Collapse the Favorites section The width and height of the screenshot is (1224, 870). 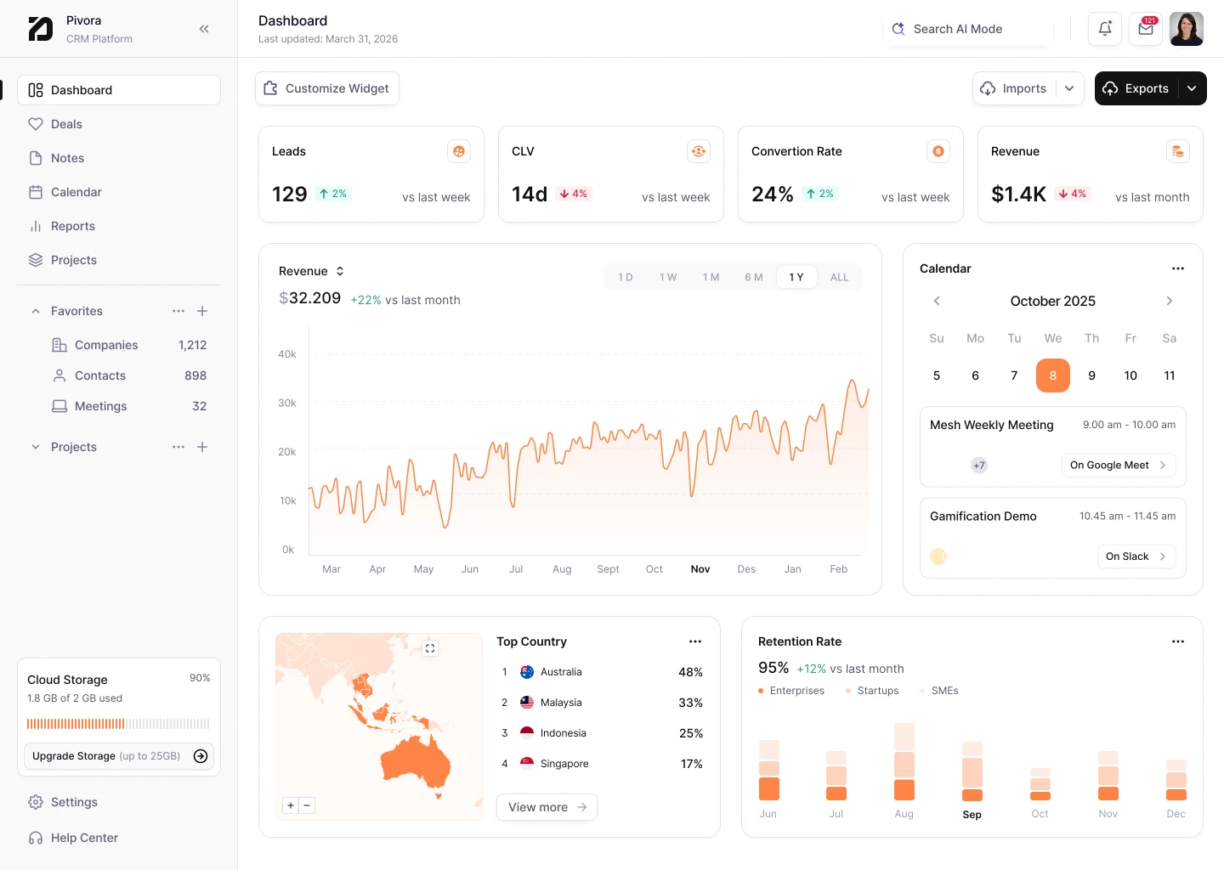(x=36, y=311)
